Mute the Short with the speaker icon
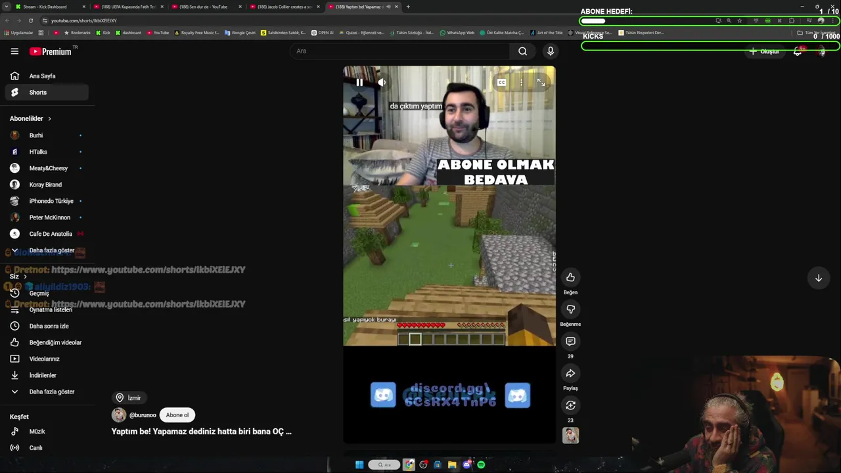The width and height of the screenshot is (841, 473). coord(381,82)
